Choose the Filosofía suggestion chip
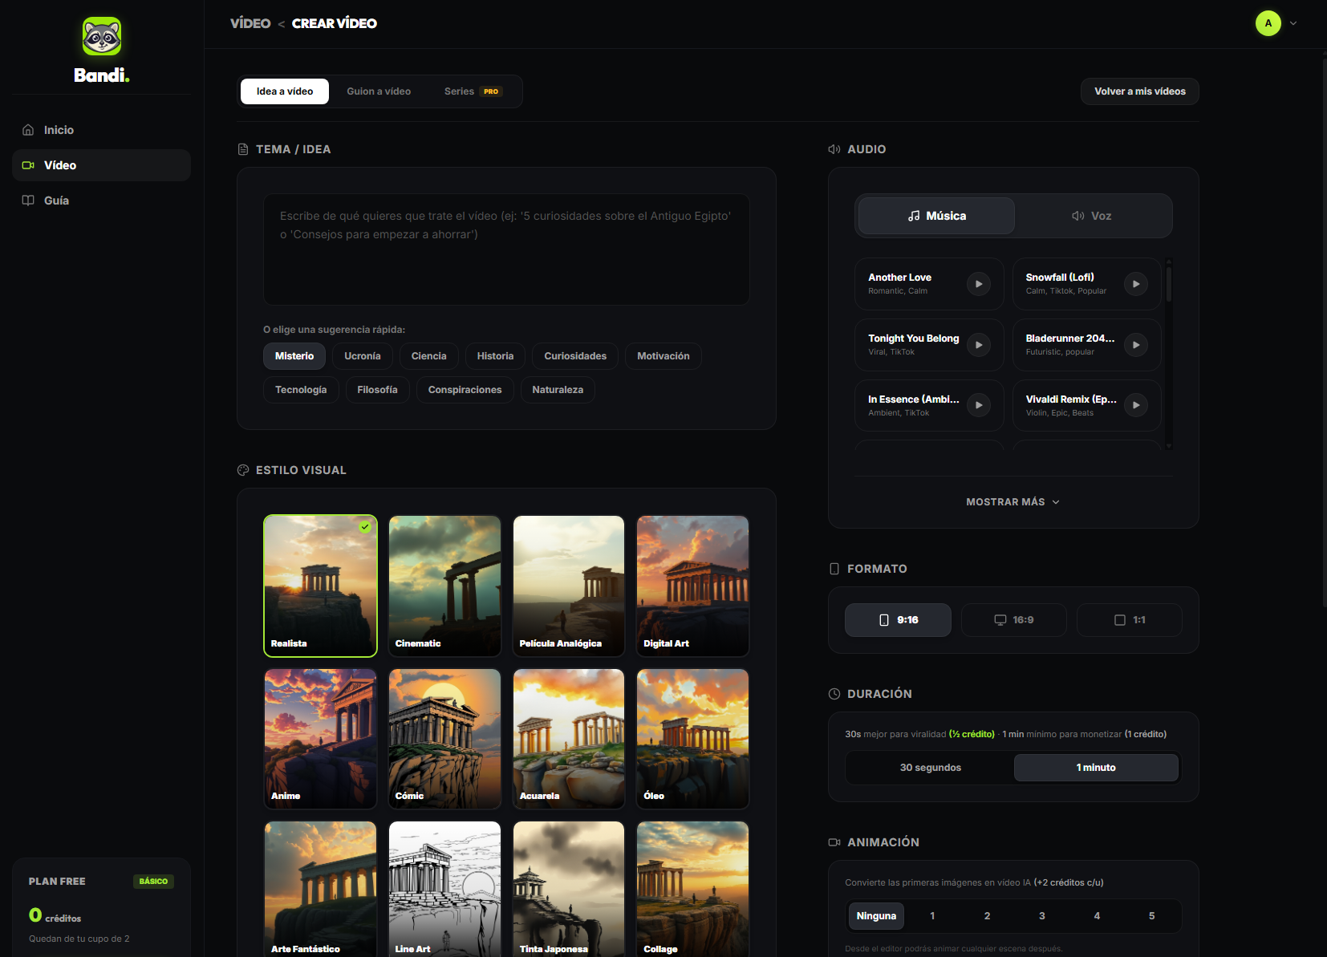Viewport: 1327px width, 957px height. coord(377,390)
